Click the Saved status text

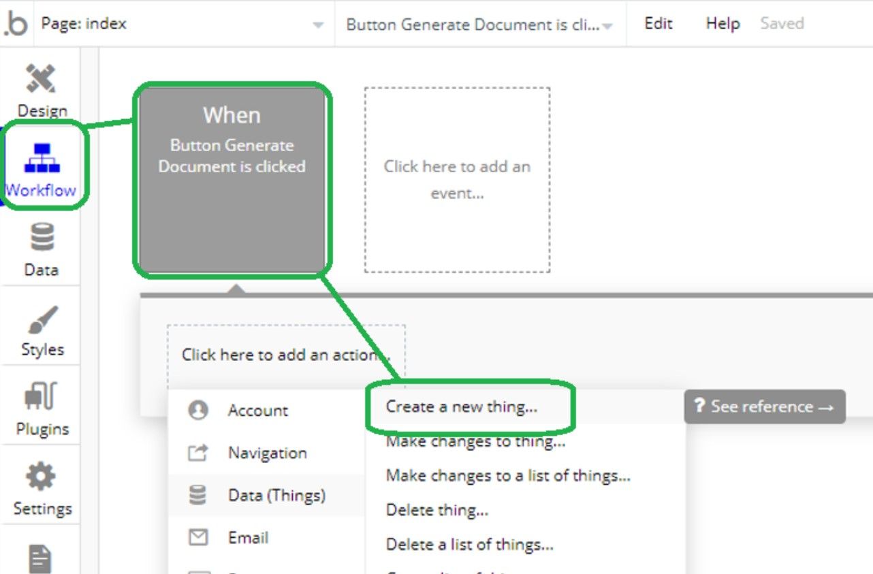782,23
